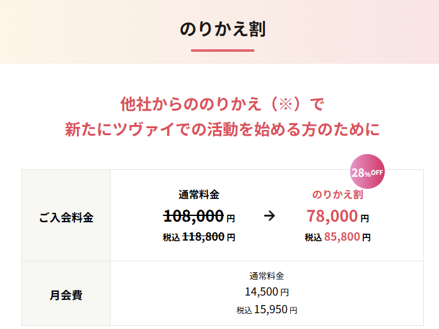Select the 月会費 row header
The image size is (439, 329).
66,294
